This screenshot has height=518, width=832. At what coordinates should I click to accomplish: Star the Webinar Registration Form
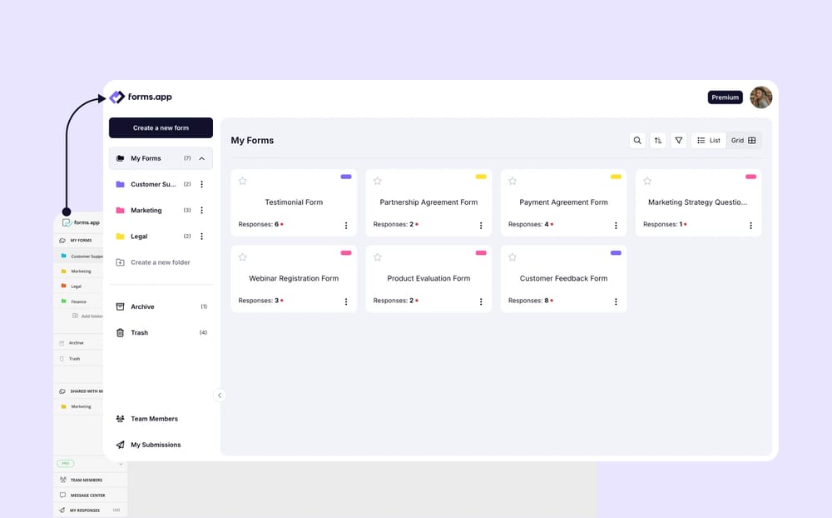tap(243, 257)
